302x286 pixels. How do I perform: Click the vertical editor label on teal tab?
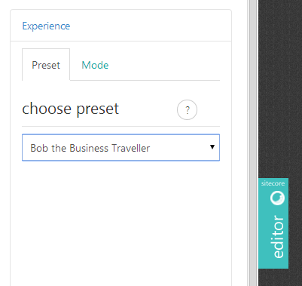[x=278, y=236]
